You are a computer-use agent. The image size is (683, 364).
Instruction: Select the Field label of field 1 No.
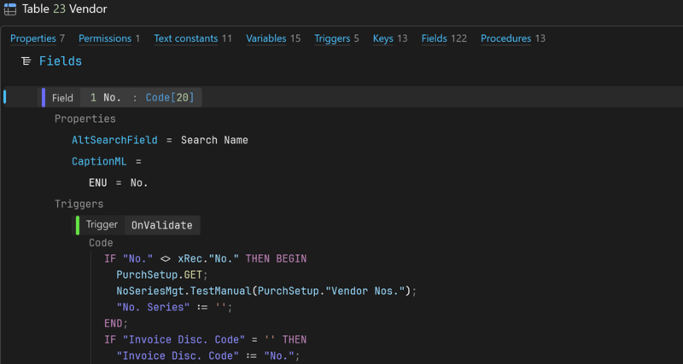62,98
